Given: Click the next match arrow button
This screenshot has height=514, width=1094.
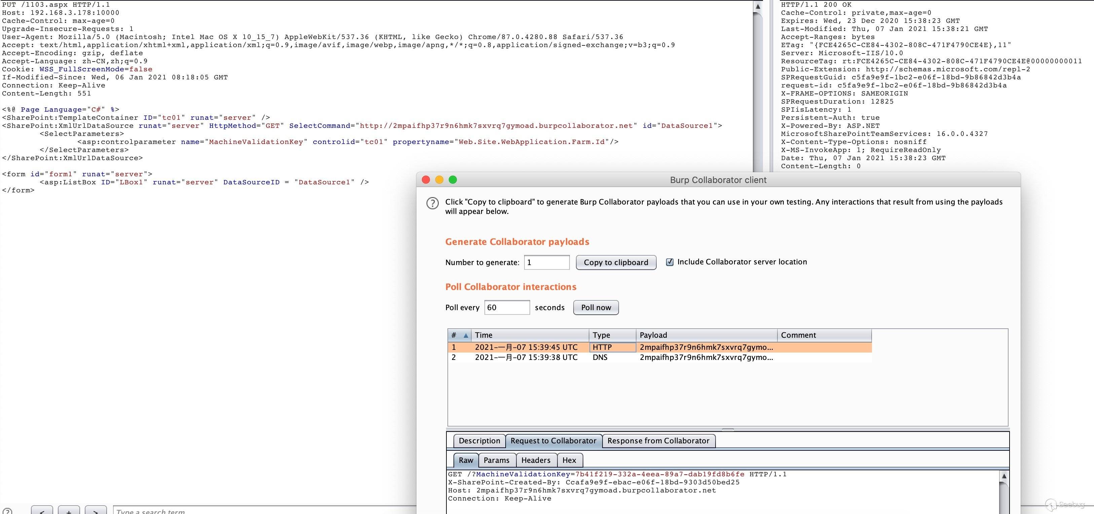Looking at the screenshot, I should tap(96, 511).
